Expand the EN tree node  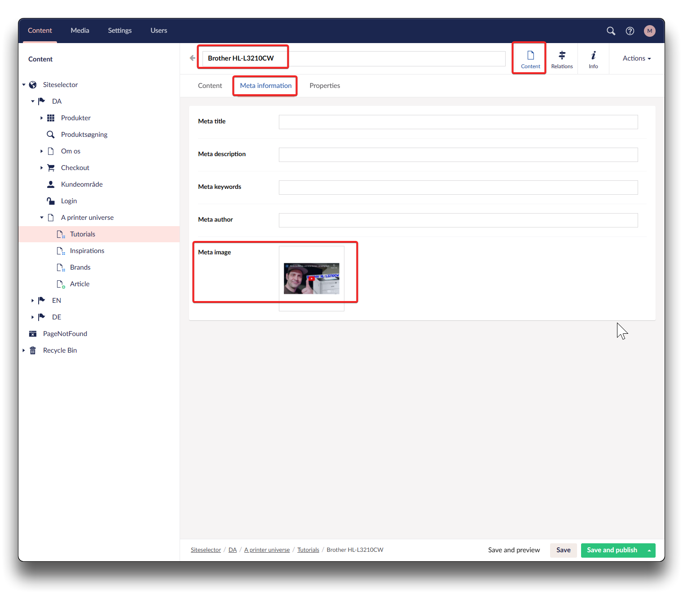pos(33,301)
